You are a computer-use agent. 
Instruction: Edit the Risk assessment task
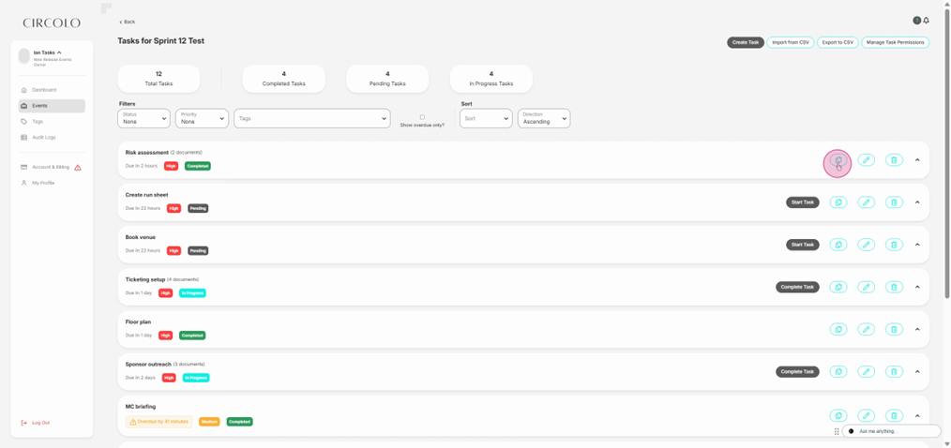(867, 160)
